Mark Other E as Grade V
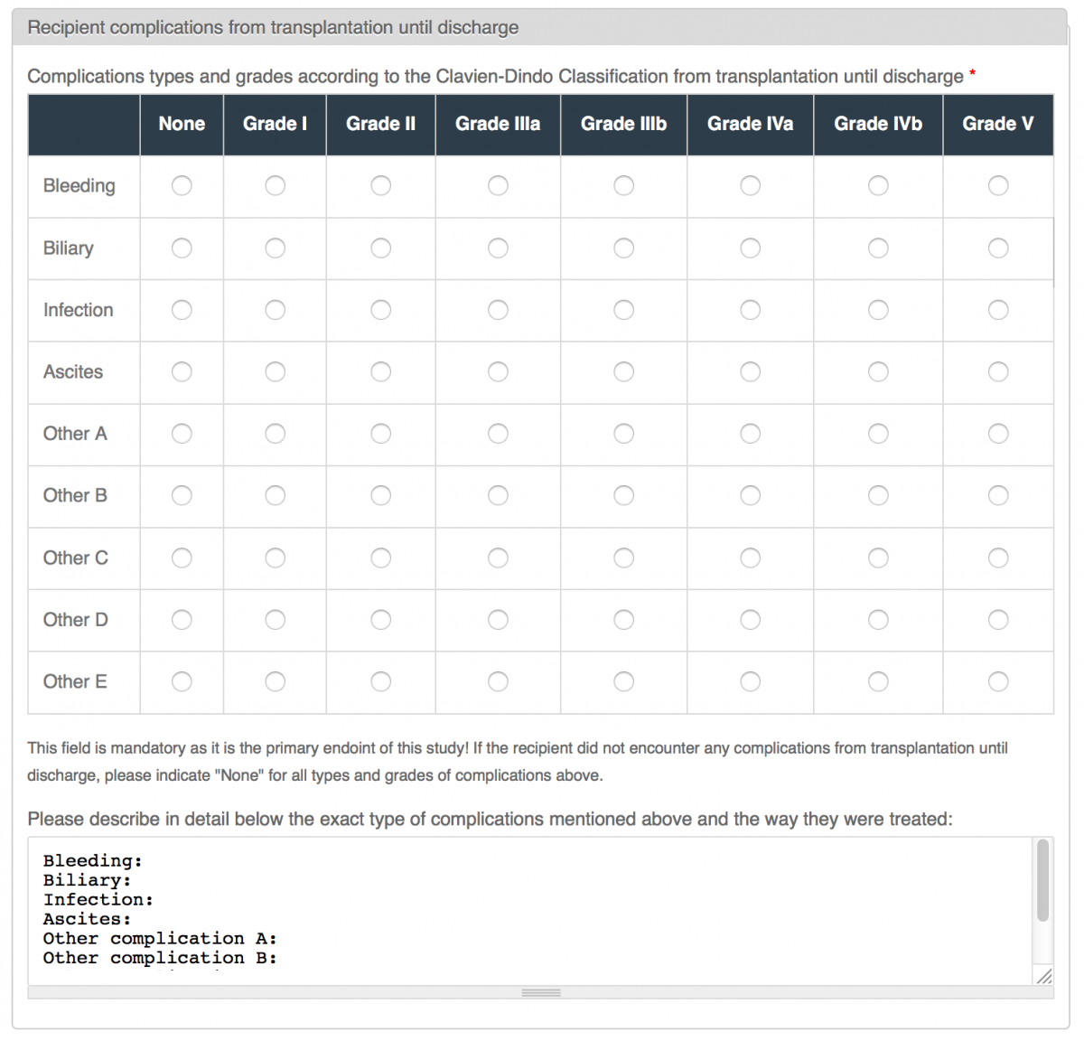The height and width of the screenshot is (1041, 1084). click(998, 681)
